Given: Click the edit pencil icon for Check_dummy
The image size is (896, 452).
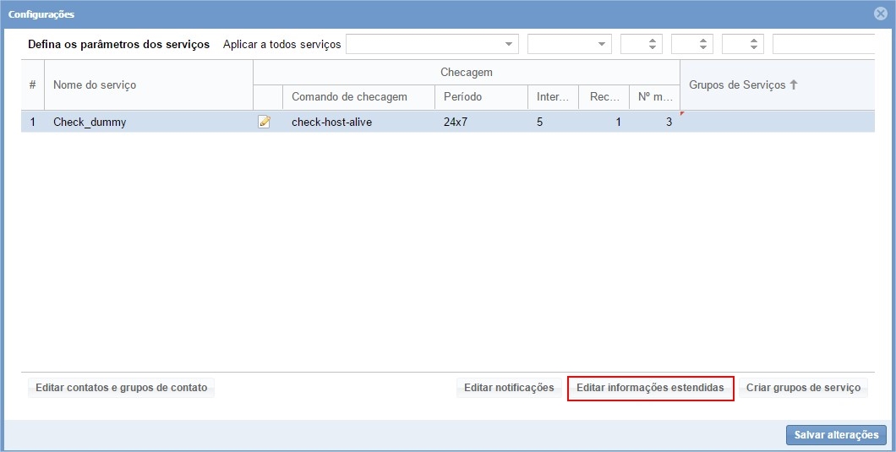Looking at the screenshot, I should 265,122.
